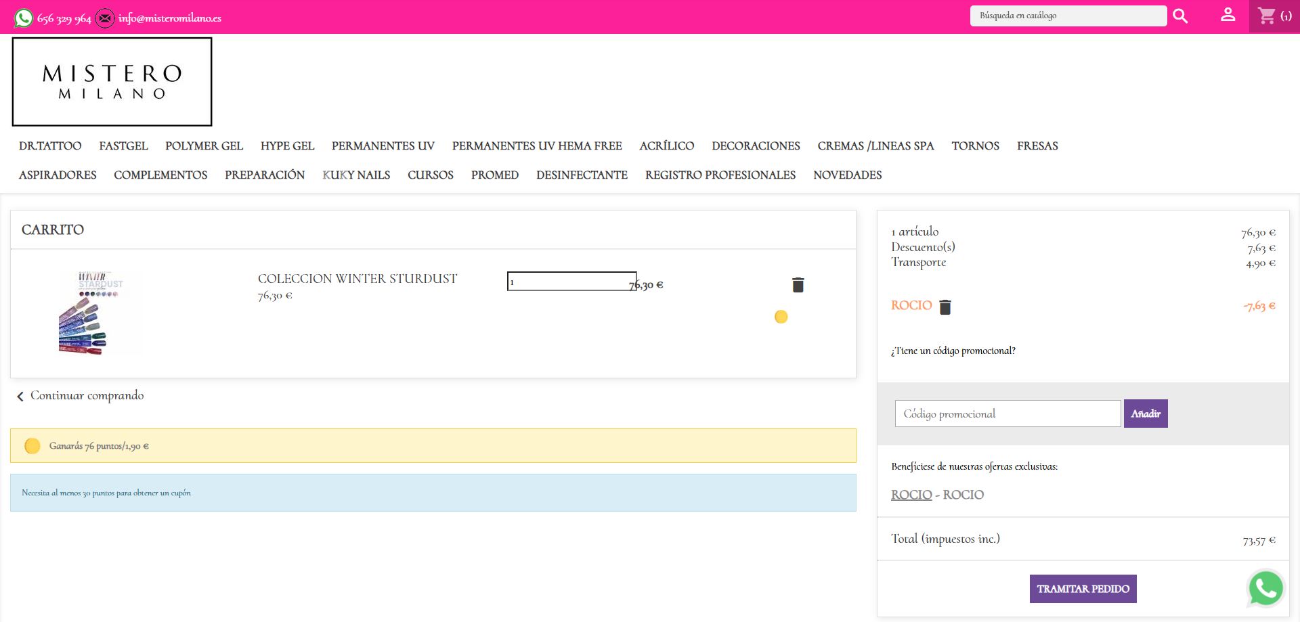Click the back chevron beside Continuar comprando

pyautogui.click(x=20, y=397)
